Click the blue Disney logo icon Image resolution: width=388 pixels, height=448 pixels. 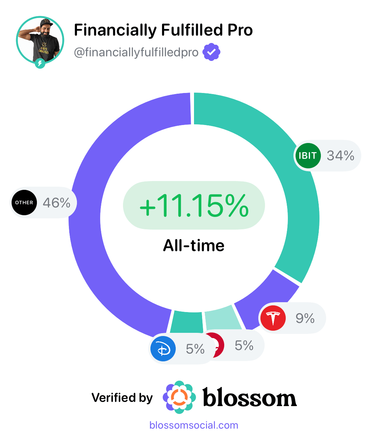tap(163, 349)
